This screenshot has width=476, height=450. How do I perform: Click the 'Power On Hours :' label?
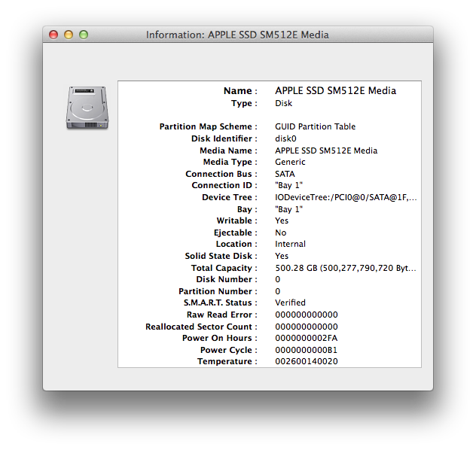(x=220, y=339)
